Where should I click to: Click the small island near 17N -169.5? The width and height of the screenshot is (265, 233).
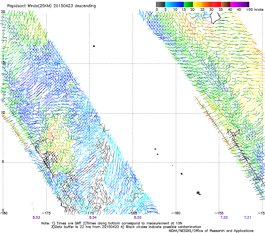(94, 46)
